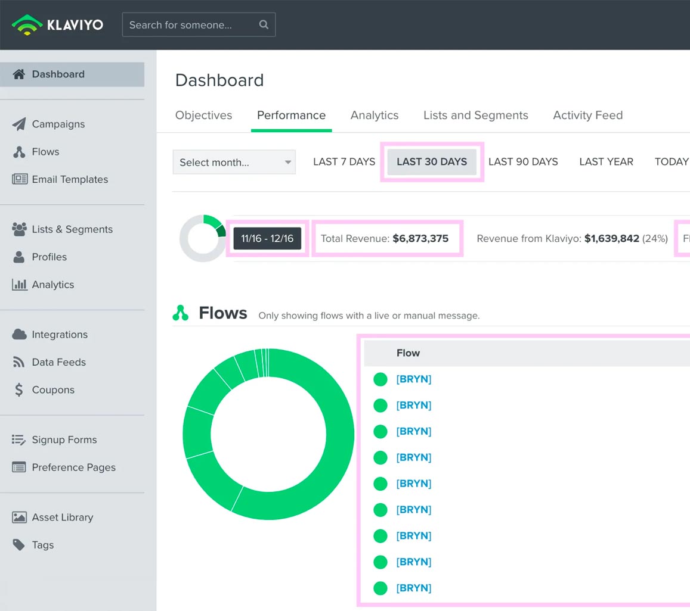Click the Integrations cloud icon

19,335
